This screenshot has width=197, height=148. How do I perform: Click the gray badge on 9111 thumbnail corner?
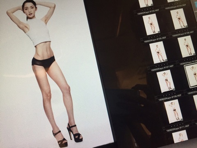click(x=182, y=120)
